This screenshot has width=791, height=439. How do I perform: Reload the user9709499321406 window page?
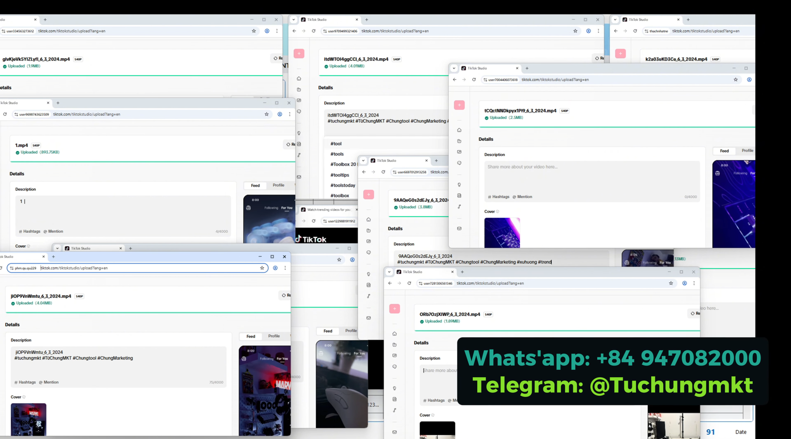pyautogui.click(x=314, y=31)
